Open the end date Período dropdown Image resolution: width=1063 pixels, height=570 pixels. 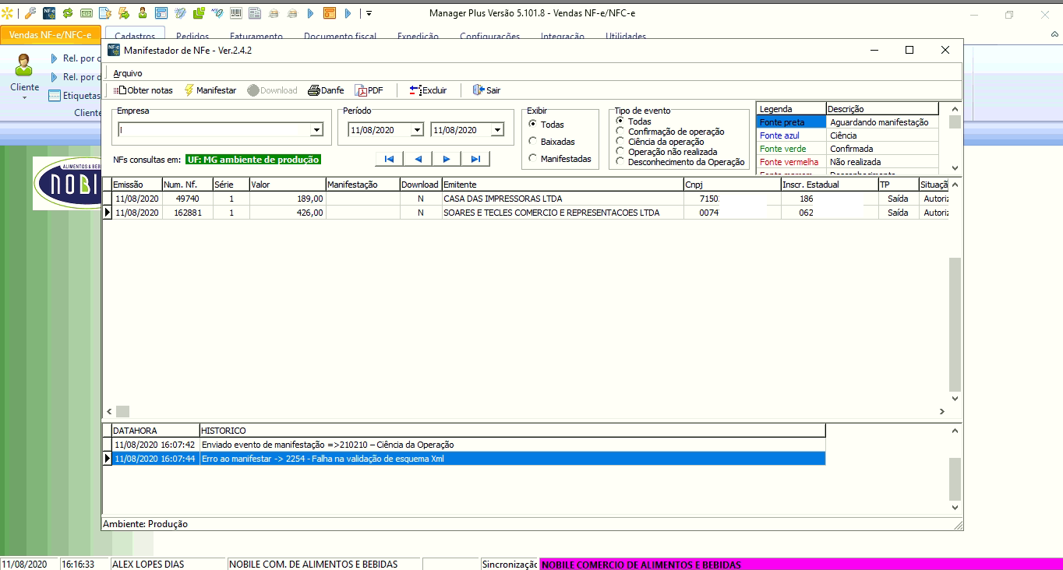[497, 130]
